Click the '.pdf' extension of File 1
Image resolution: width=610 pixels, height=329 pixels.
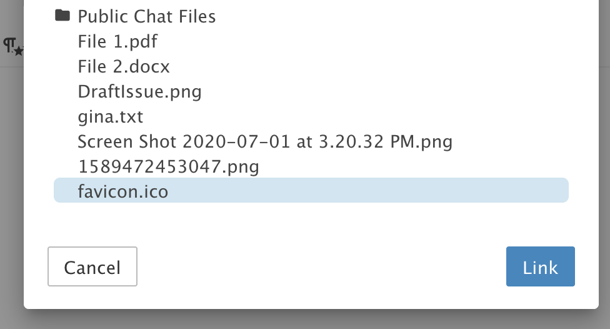coord(143,41)
